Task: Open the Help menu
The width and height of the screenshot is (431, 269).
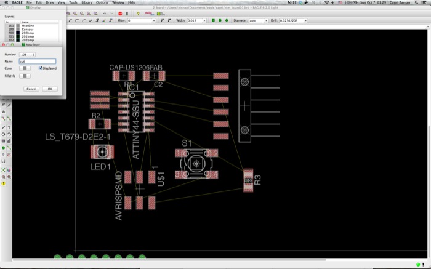Action: (132, 2)
